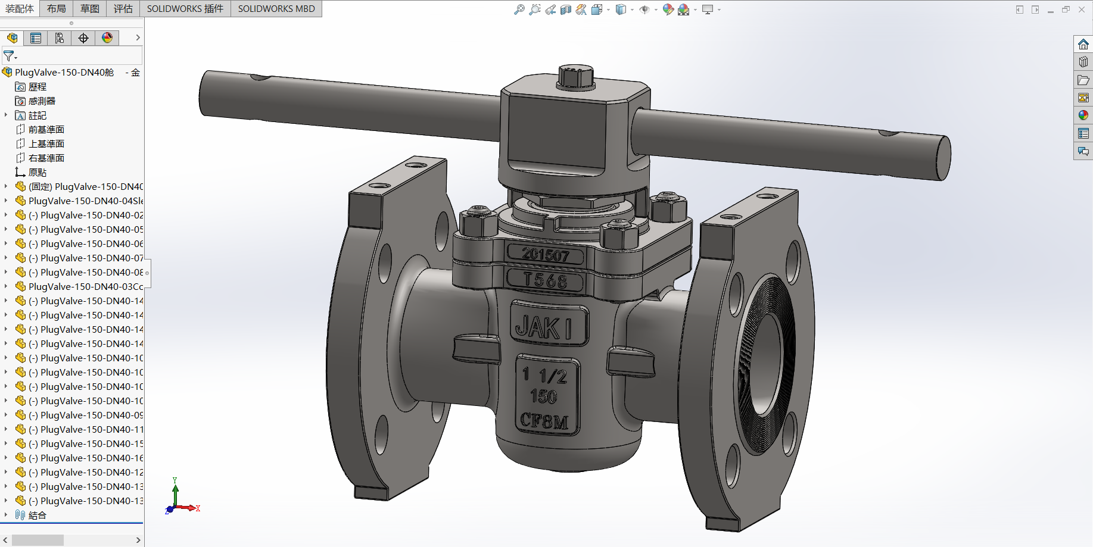Open the Dynamic Annotation Views icon
This screenshot has width=1093, height=547.
tap(581, 10)
